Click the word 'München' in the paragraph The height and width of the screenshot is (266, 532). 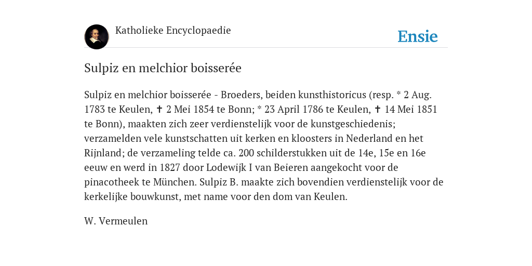pos(175,182)
